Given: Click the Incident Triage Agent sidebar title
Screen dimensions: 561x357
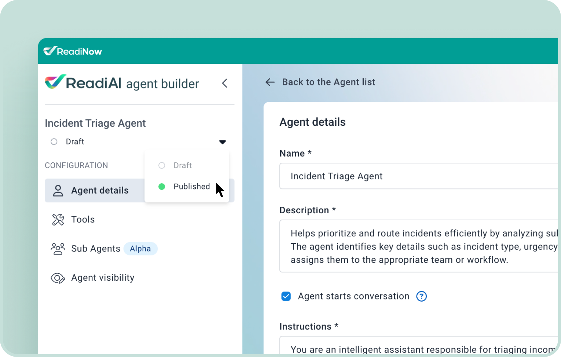Looking at the screenshot, I should 95,123.
